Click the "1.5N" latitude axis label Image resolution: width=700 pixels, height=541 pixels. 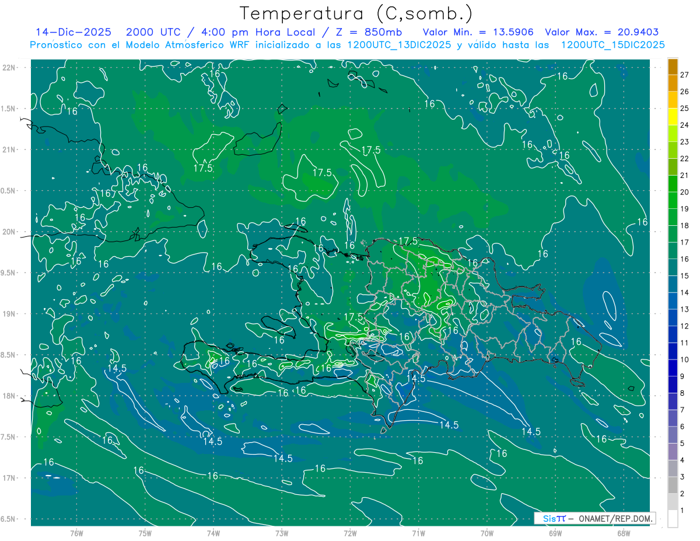pos(8,109)
